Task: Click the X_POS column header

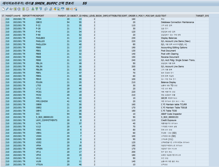Action: [139, 16]
